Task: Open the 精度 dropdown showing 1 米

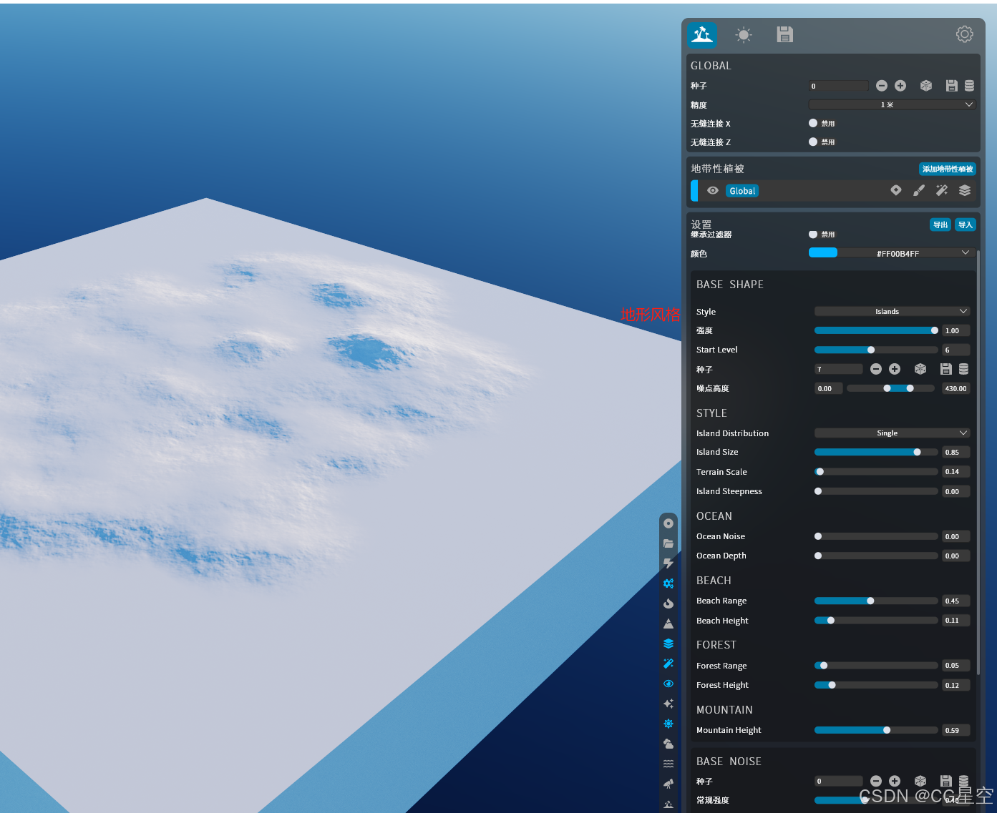Action: point(891,104)
